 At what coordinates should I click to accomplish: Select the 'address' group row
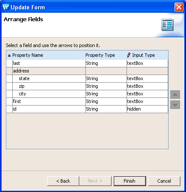pyautogui.click(x=87, y=71)
